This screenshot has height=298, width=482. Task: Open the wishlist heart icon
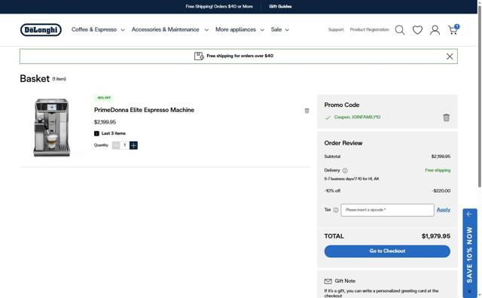417,30
